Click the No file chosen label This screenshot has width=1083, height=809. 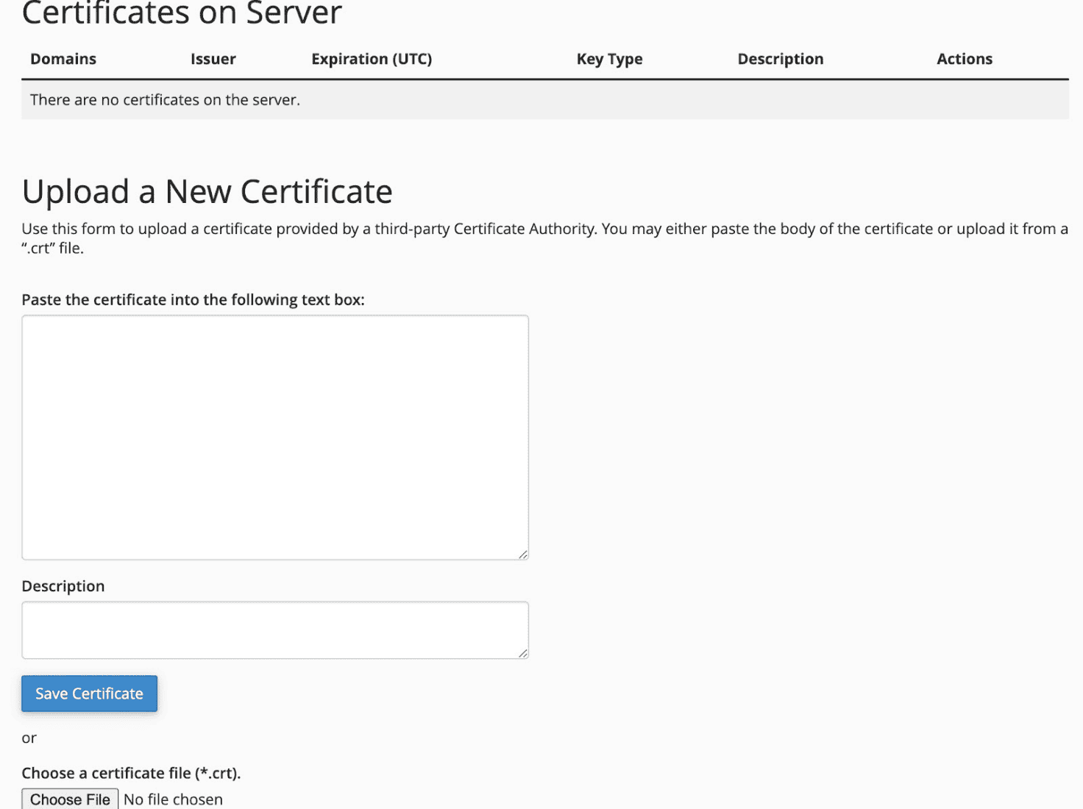pos(173,799)
